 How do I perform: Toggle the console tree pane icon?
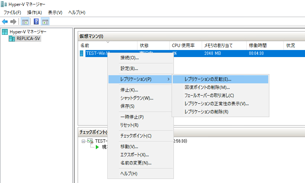(x=25, y=21)
